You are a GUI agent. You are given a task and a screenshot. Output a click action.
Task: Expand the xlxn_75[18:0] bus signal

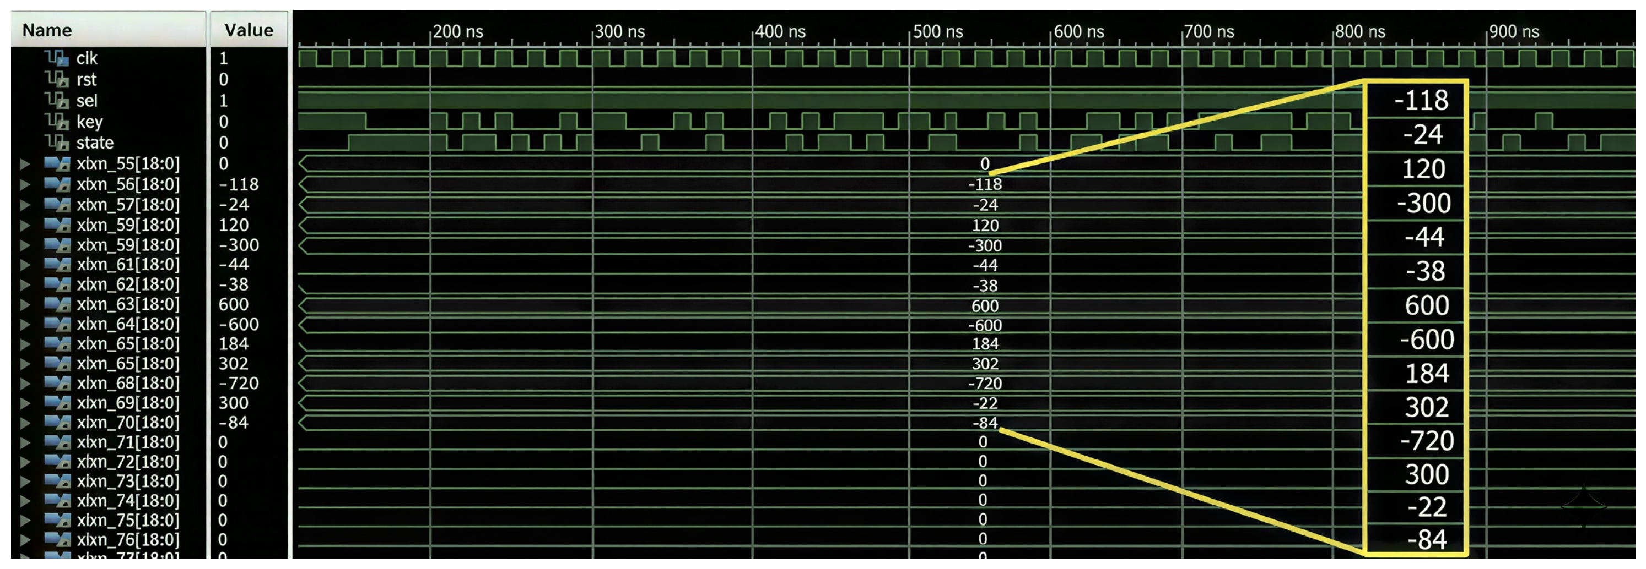25,520
